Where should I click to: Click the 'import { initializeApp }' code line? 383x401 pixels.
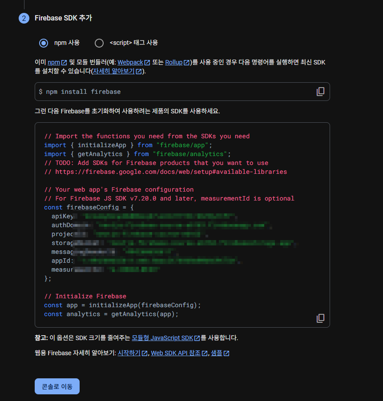point(128,145)
